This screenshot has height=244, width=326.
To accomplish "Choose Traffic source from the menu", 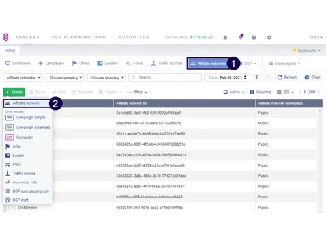I will coord(20,174).
